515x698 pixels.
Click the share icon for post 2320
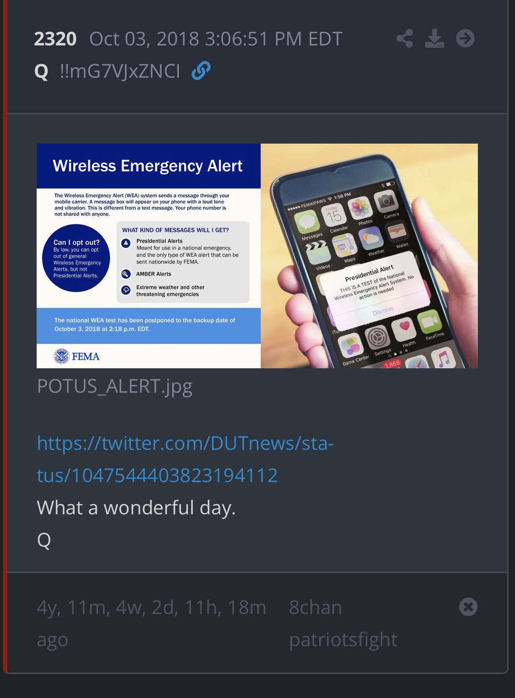405,39
